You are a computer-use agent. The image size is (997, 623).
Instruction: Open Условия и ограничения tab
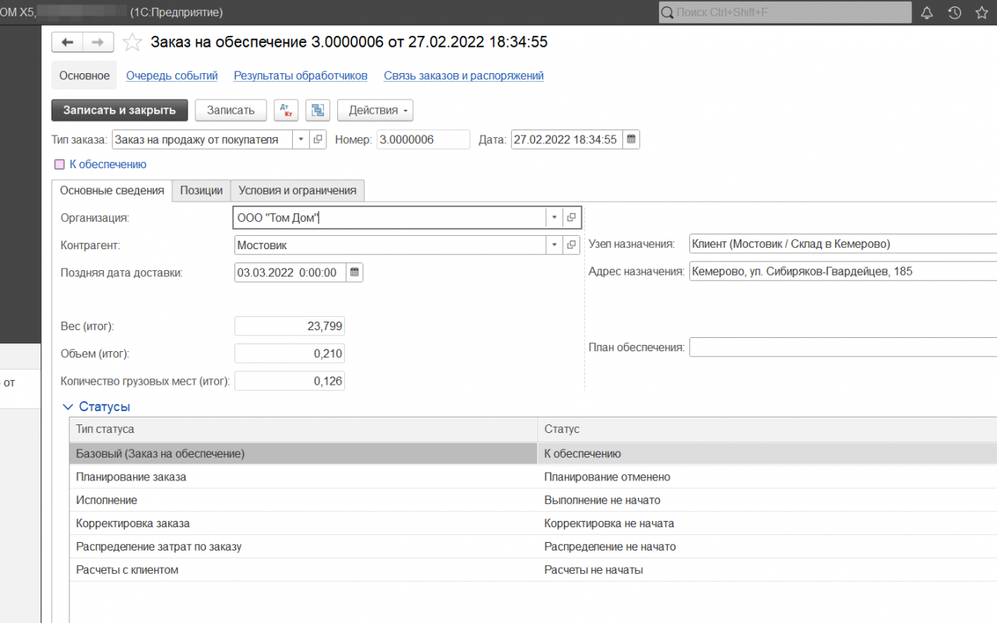coord(298,190)
